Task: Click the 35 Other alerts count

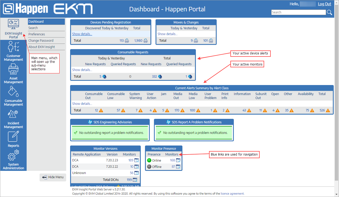Action: pyautogui.click(x=287, y=110)
